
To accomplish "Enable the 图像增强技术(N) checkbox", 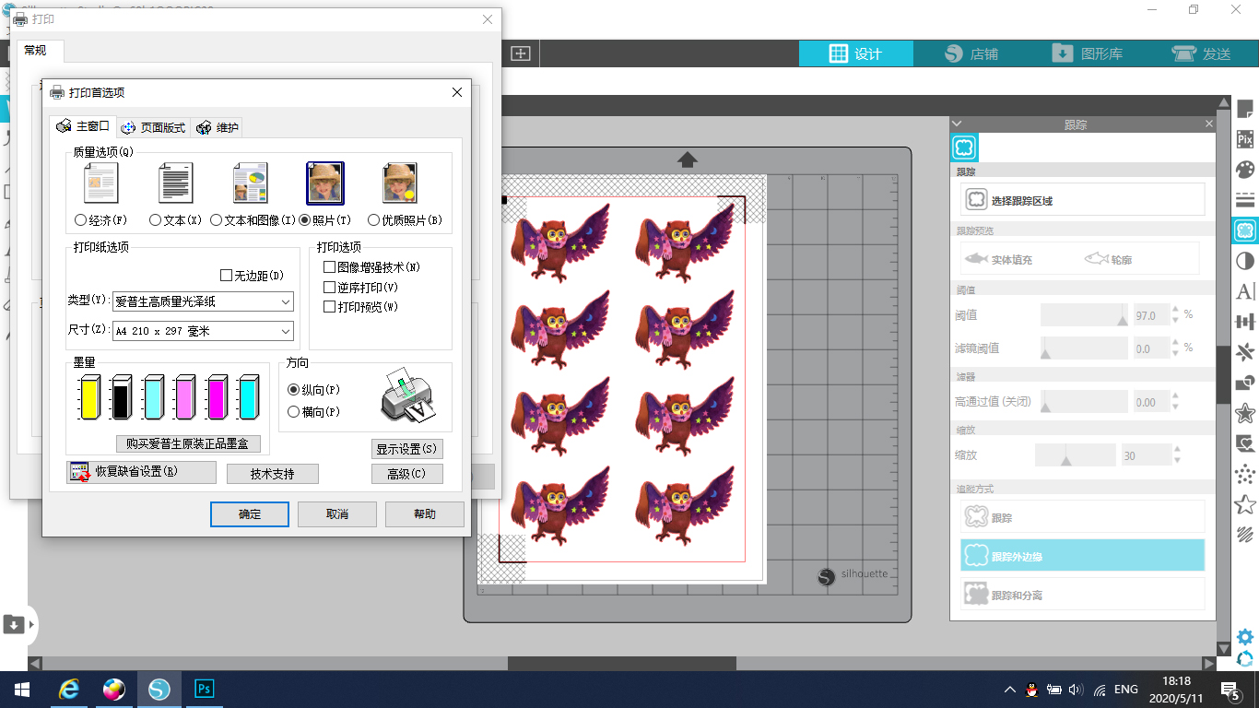I will [329, 266].
